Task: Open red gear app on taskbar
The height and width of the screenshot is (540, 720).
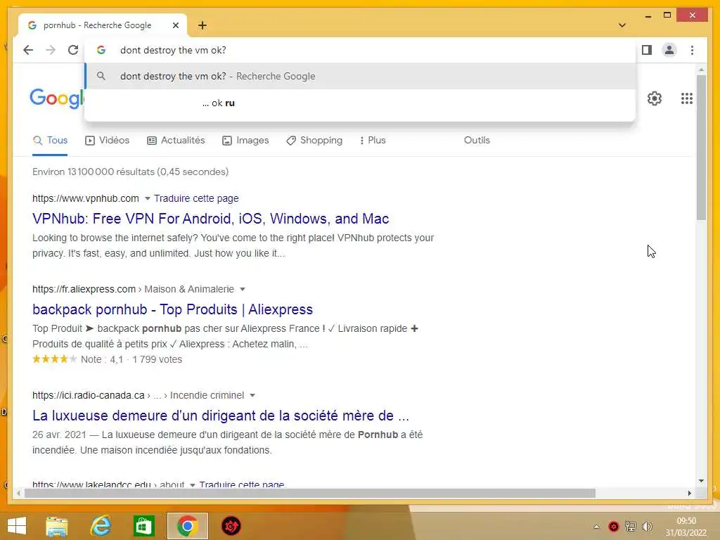Action: [x=231, y=526]
